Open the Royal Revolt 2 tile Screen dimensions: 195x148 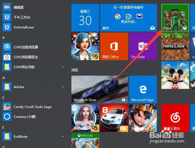pos(143,118)
